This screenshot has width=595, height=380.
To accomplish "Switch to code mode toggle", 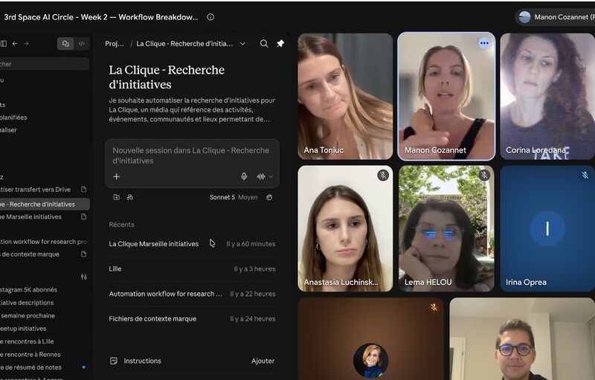I will [x=81, y=44].
